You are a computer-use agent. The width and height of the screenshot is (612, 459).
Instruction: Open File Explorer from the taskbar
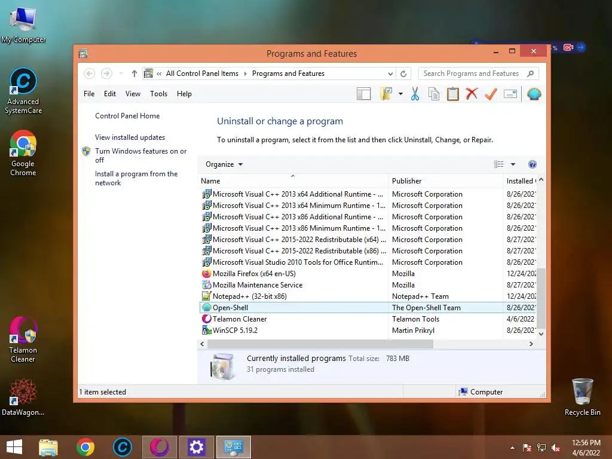point(48,447)
